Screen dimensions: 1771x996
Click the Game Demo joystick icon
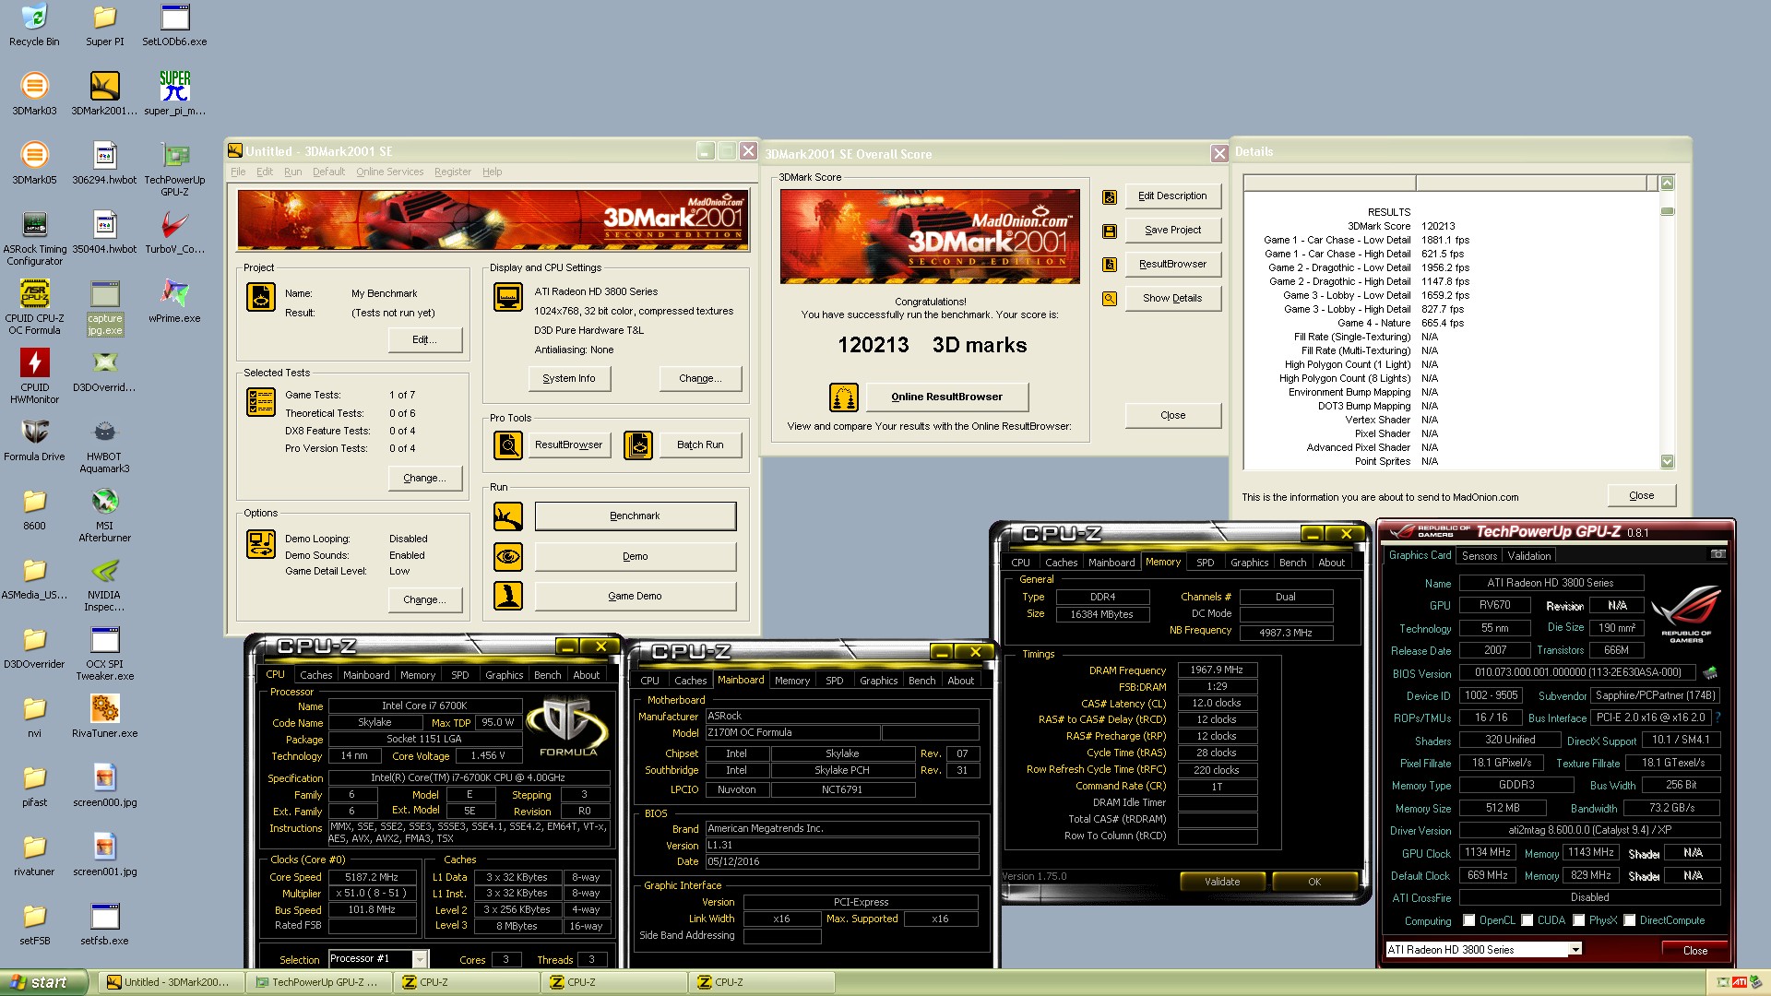[508, 596]
